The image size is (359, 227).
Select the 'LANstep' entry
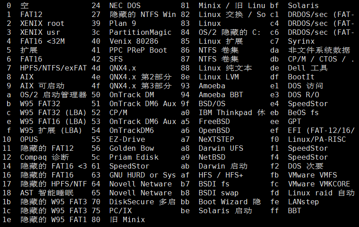point(304,202)
